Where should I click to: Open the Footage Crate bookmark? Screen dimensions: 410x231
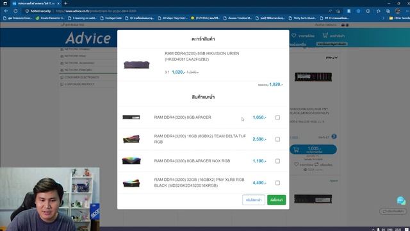click(111, 18)
